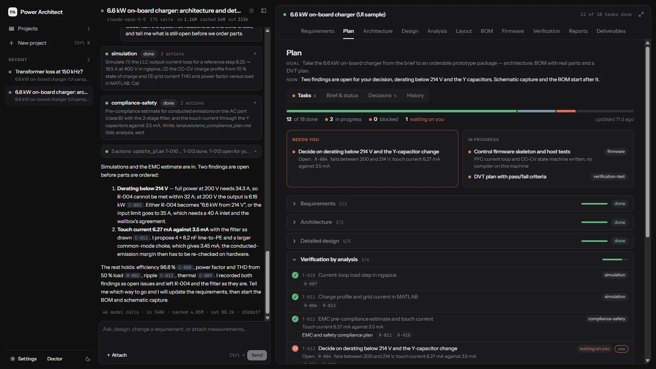
Task: Expand the Detailed design 5/5 section
Action: click(x=460, y=241)
